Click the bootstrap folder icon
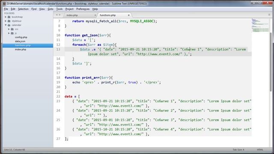 click(9, 17)
